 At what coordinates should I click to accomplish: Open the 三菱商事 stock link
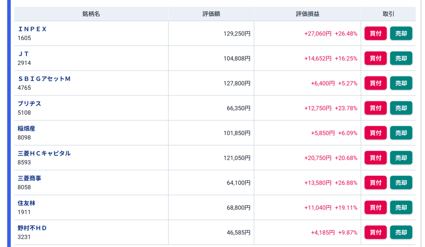point(29,178)
